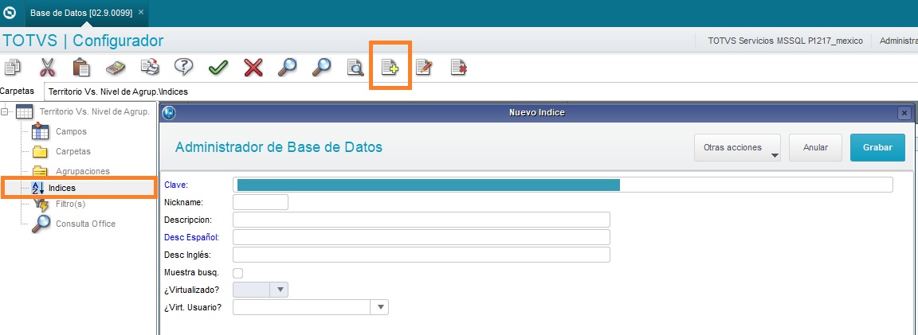Click the TOTVS logo icon in title bar

click(x=10, y=12)
